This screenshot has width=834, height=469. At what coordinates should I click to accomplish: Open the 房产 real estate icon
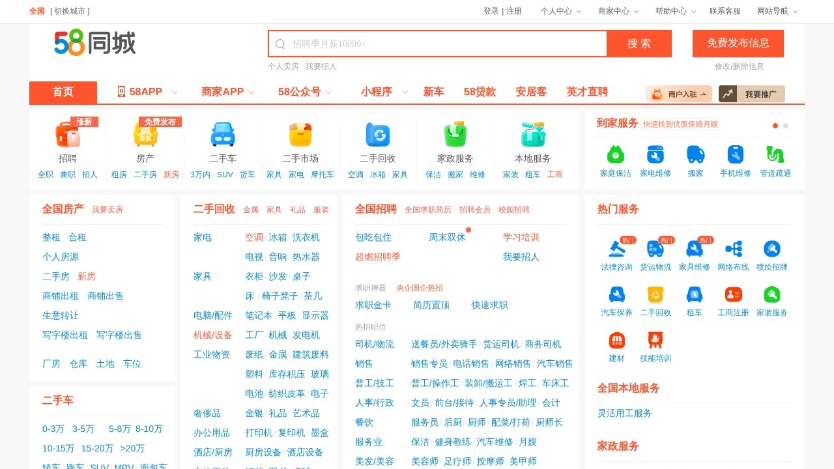tap(145, 135)
